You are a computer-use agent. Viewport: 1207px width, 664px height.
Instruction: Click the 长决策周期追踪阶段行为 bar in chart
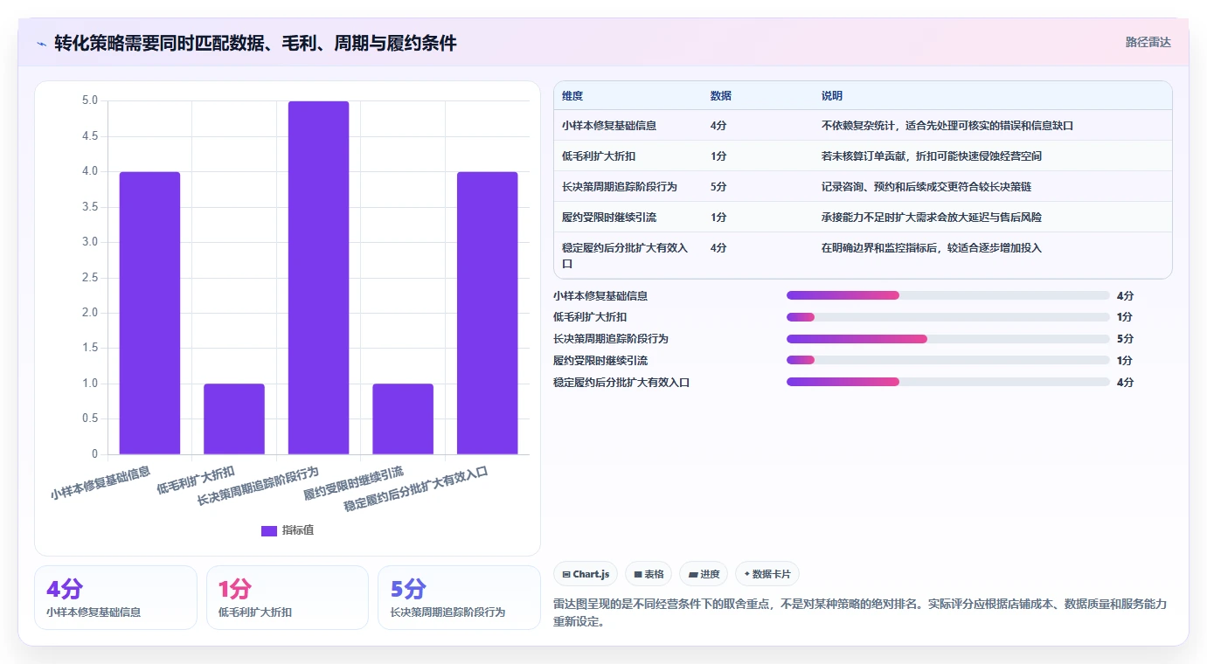click(x=318, y=278)
